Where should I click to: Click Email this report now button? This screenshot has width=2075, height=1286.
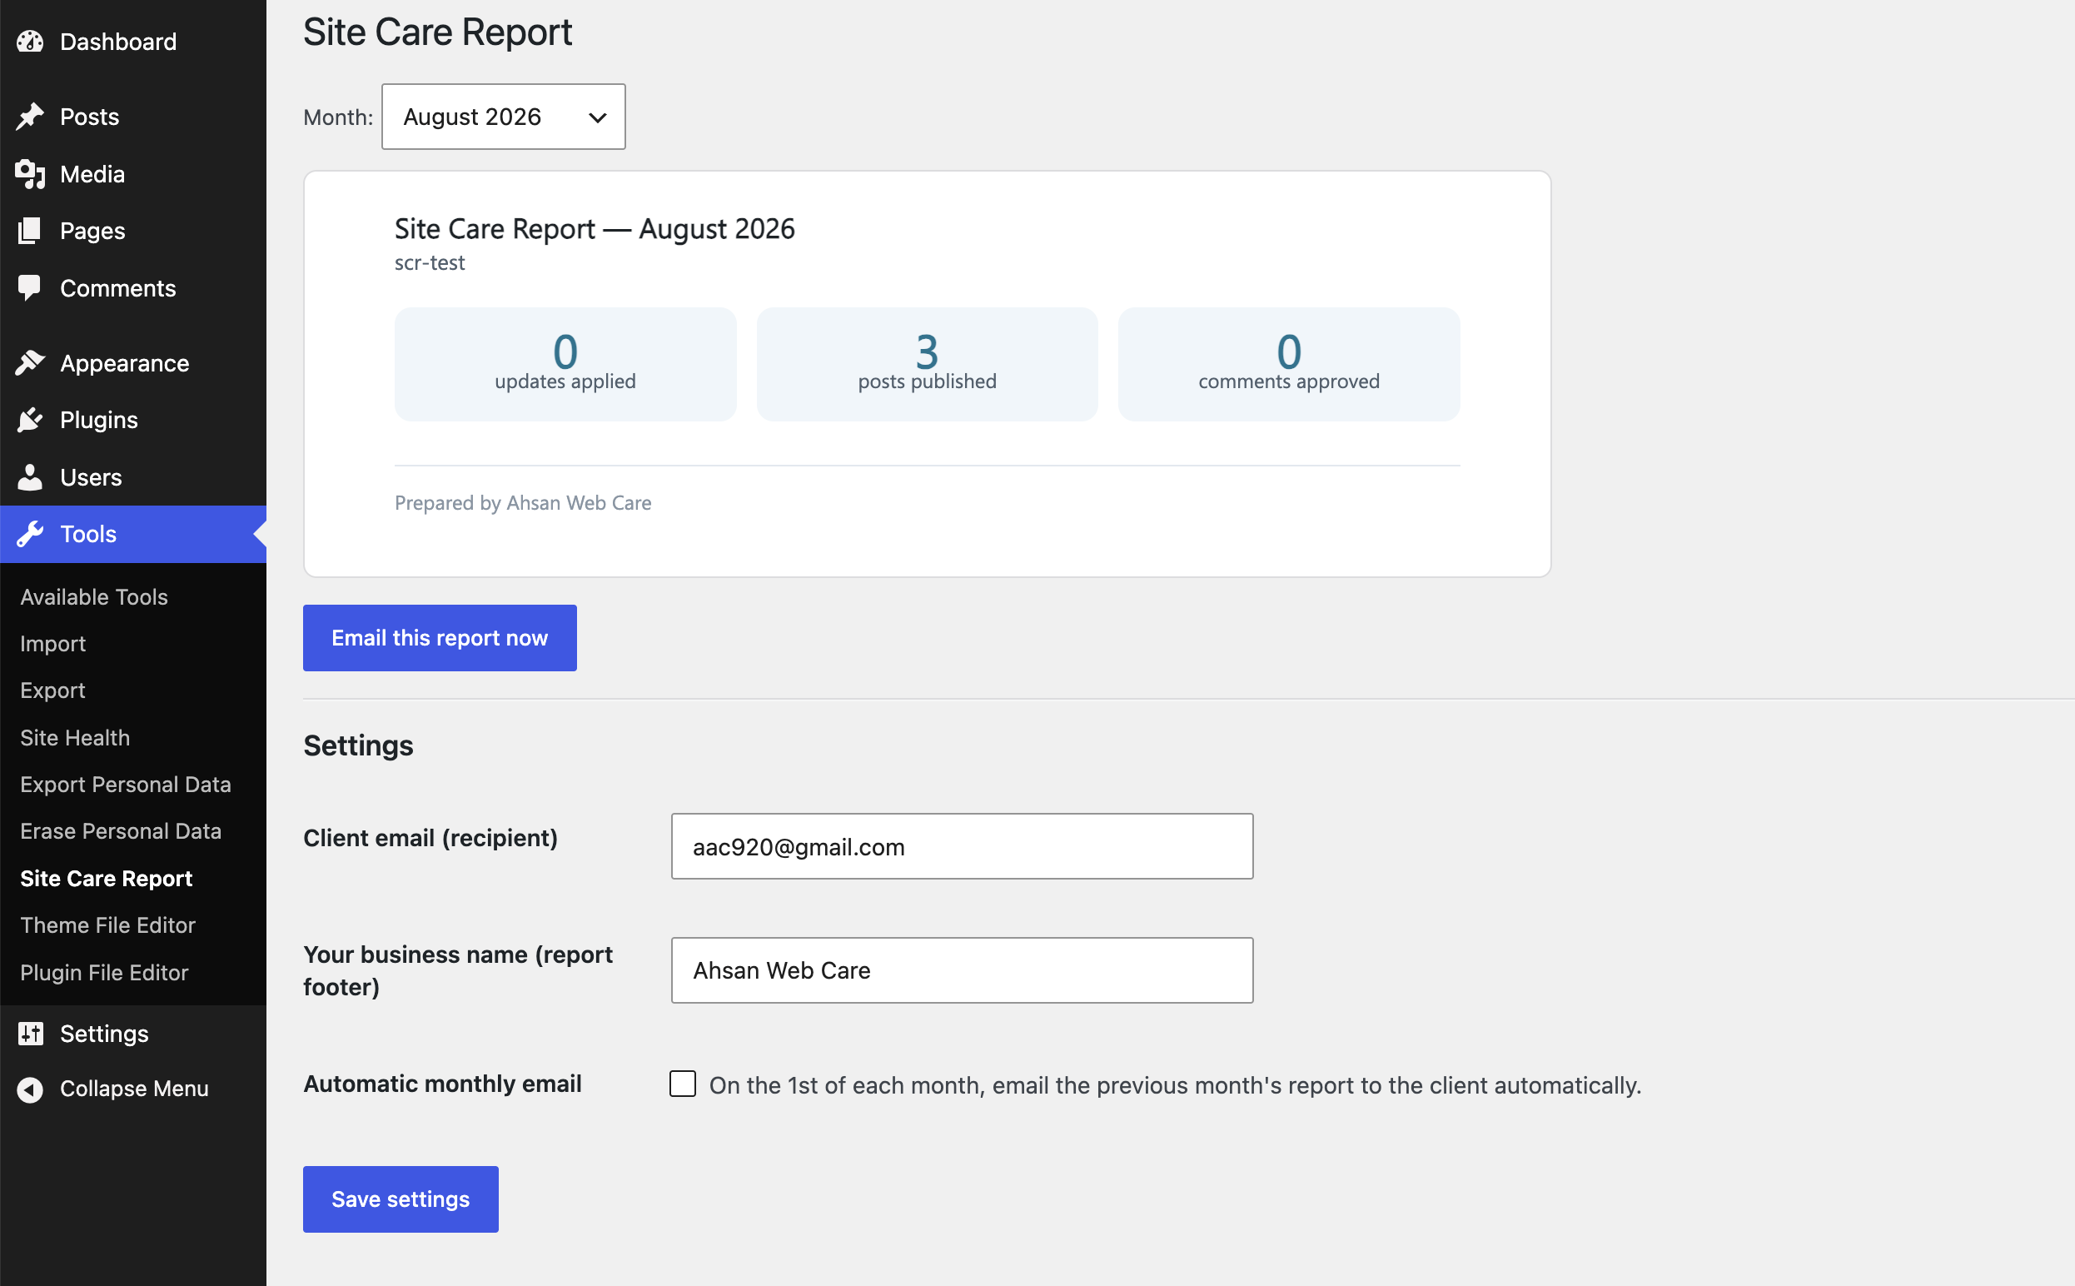(440, 638)
